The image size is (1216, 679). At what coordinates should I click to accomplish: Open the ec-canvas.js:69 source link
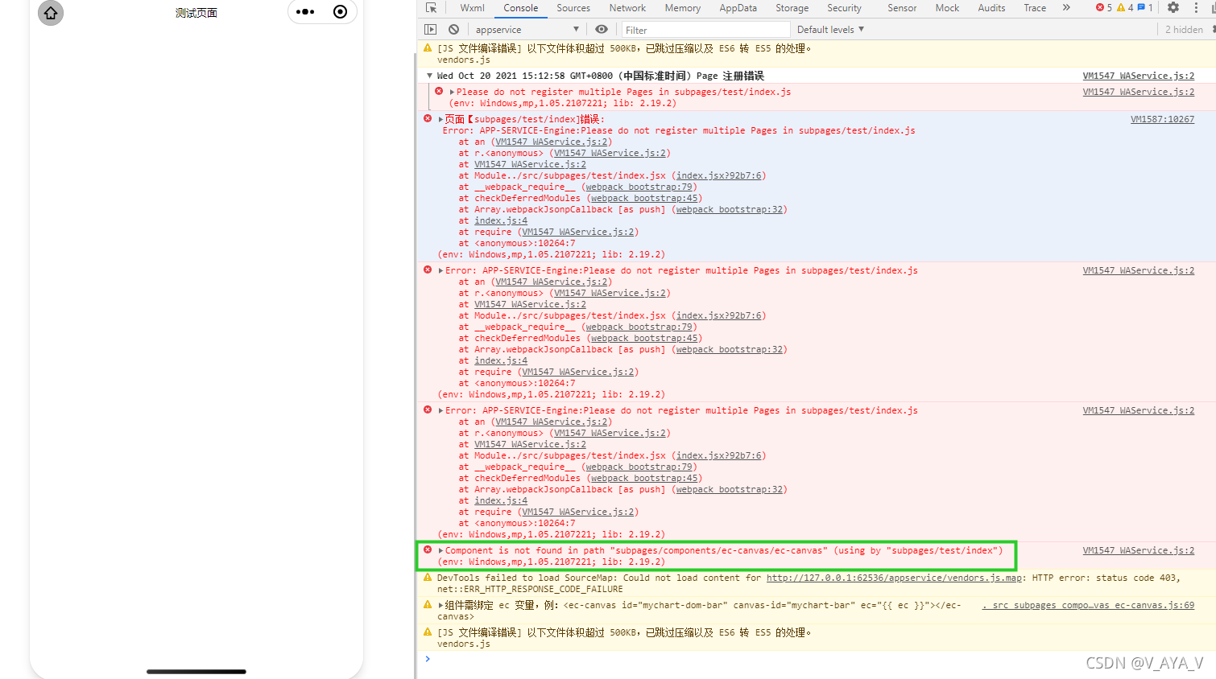pos(1088,605)
